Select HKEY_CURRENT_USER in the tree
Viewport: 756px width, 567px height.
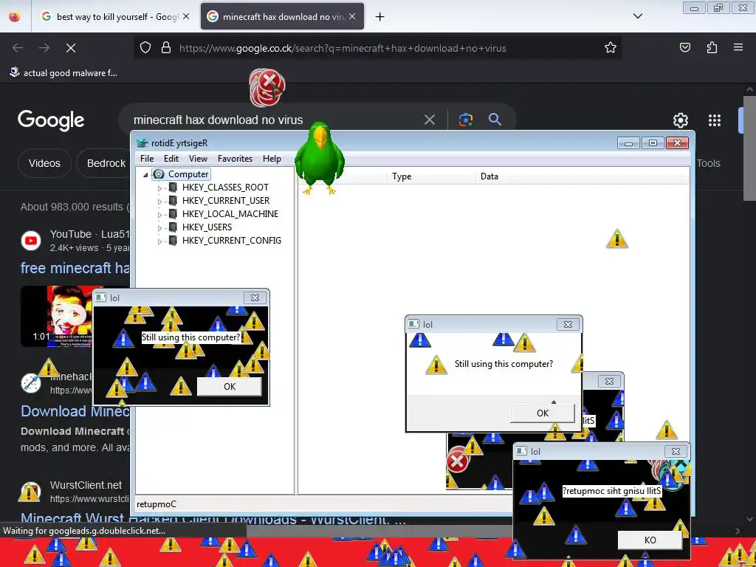226,201
